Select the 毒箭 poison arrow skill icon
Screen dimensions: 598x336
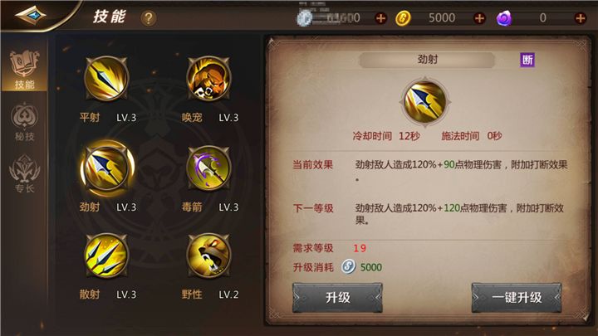(208, 168)
